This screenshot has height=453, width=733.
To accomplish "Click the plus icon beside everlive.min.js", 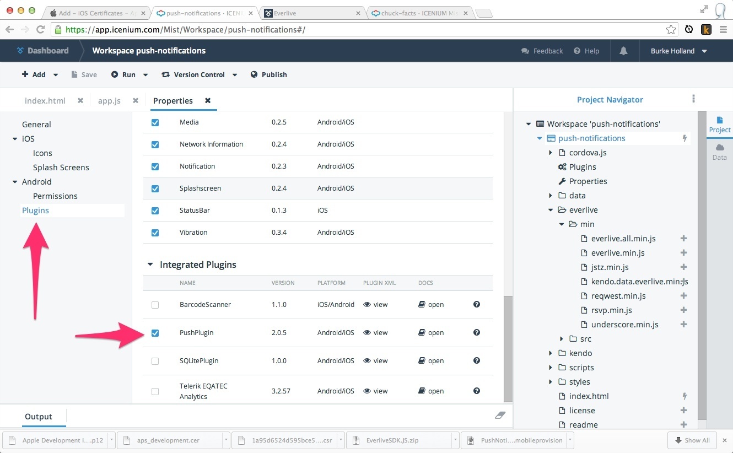I will click(x=683, y=253).
